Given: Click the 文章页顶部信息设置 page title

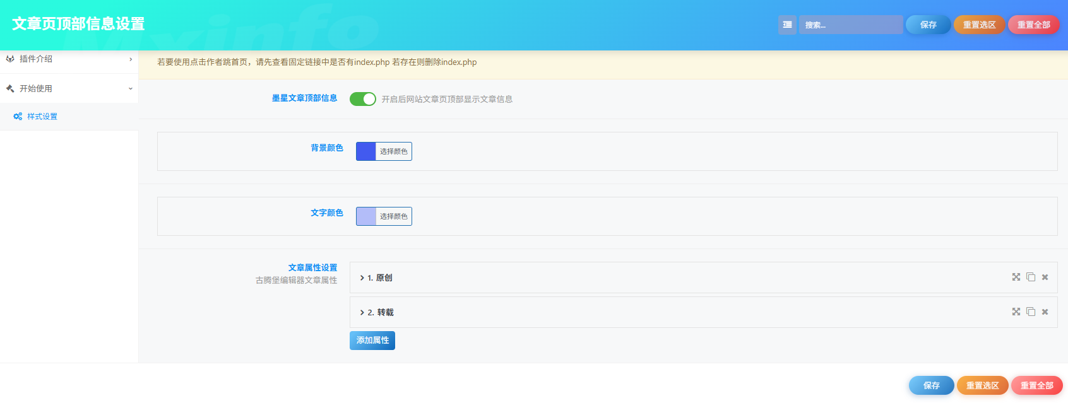Looking at the screenshot, I should (x=78, y=24).
